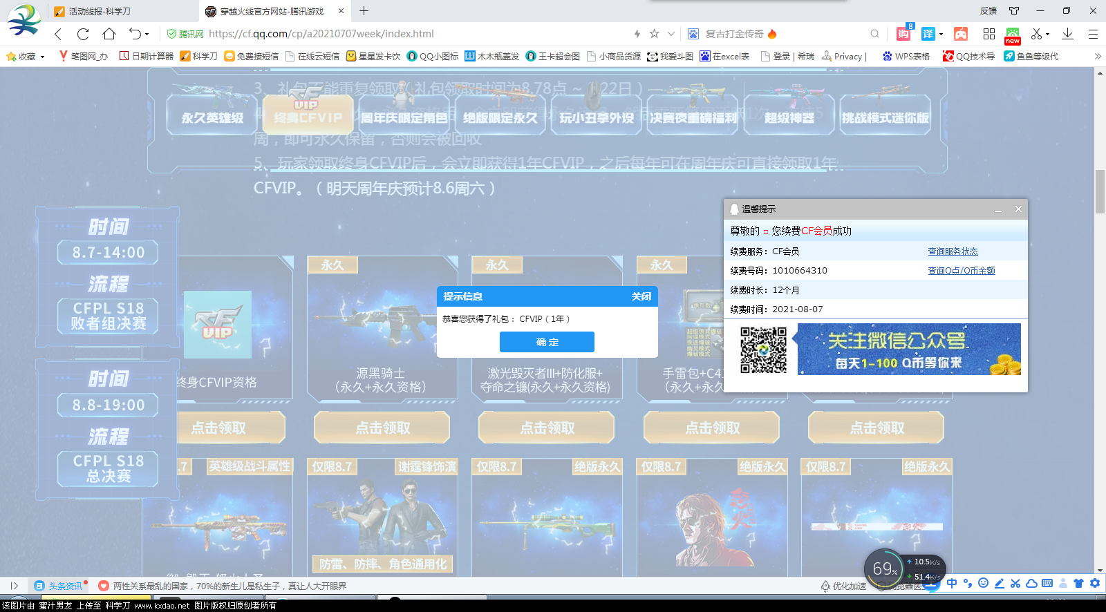
Task: Open the 头条资讯 news feed
Action: pos(59,586)
